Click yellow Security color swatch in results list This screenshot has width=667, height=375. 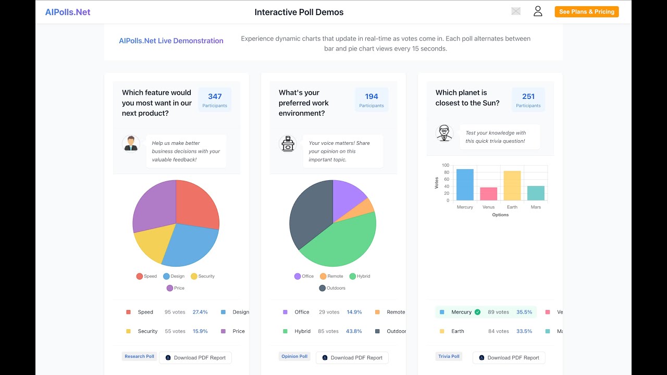128,331
